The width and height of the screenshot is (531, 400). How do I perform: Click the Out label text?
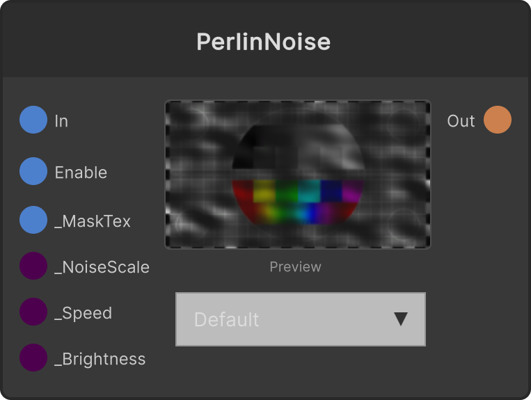pos(461,121)
